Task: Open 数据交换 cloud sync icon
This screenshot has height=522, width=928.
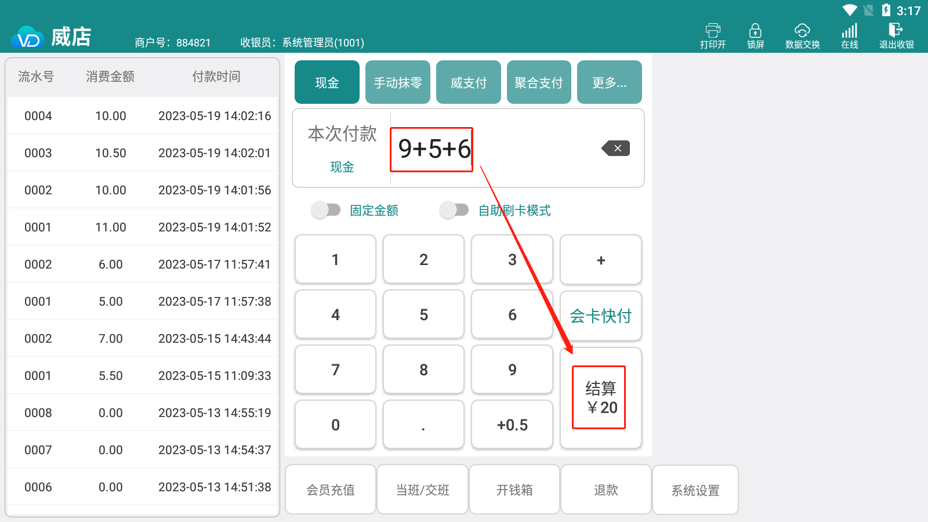Action: coord(802,31)
